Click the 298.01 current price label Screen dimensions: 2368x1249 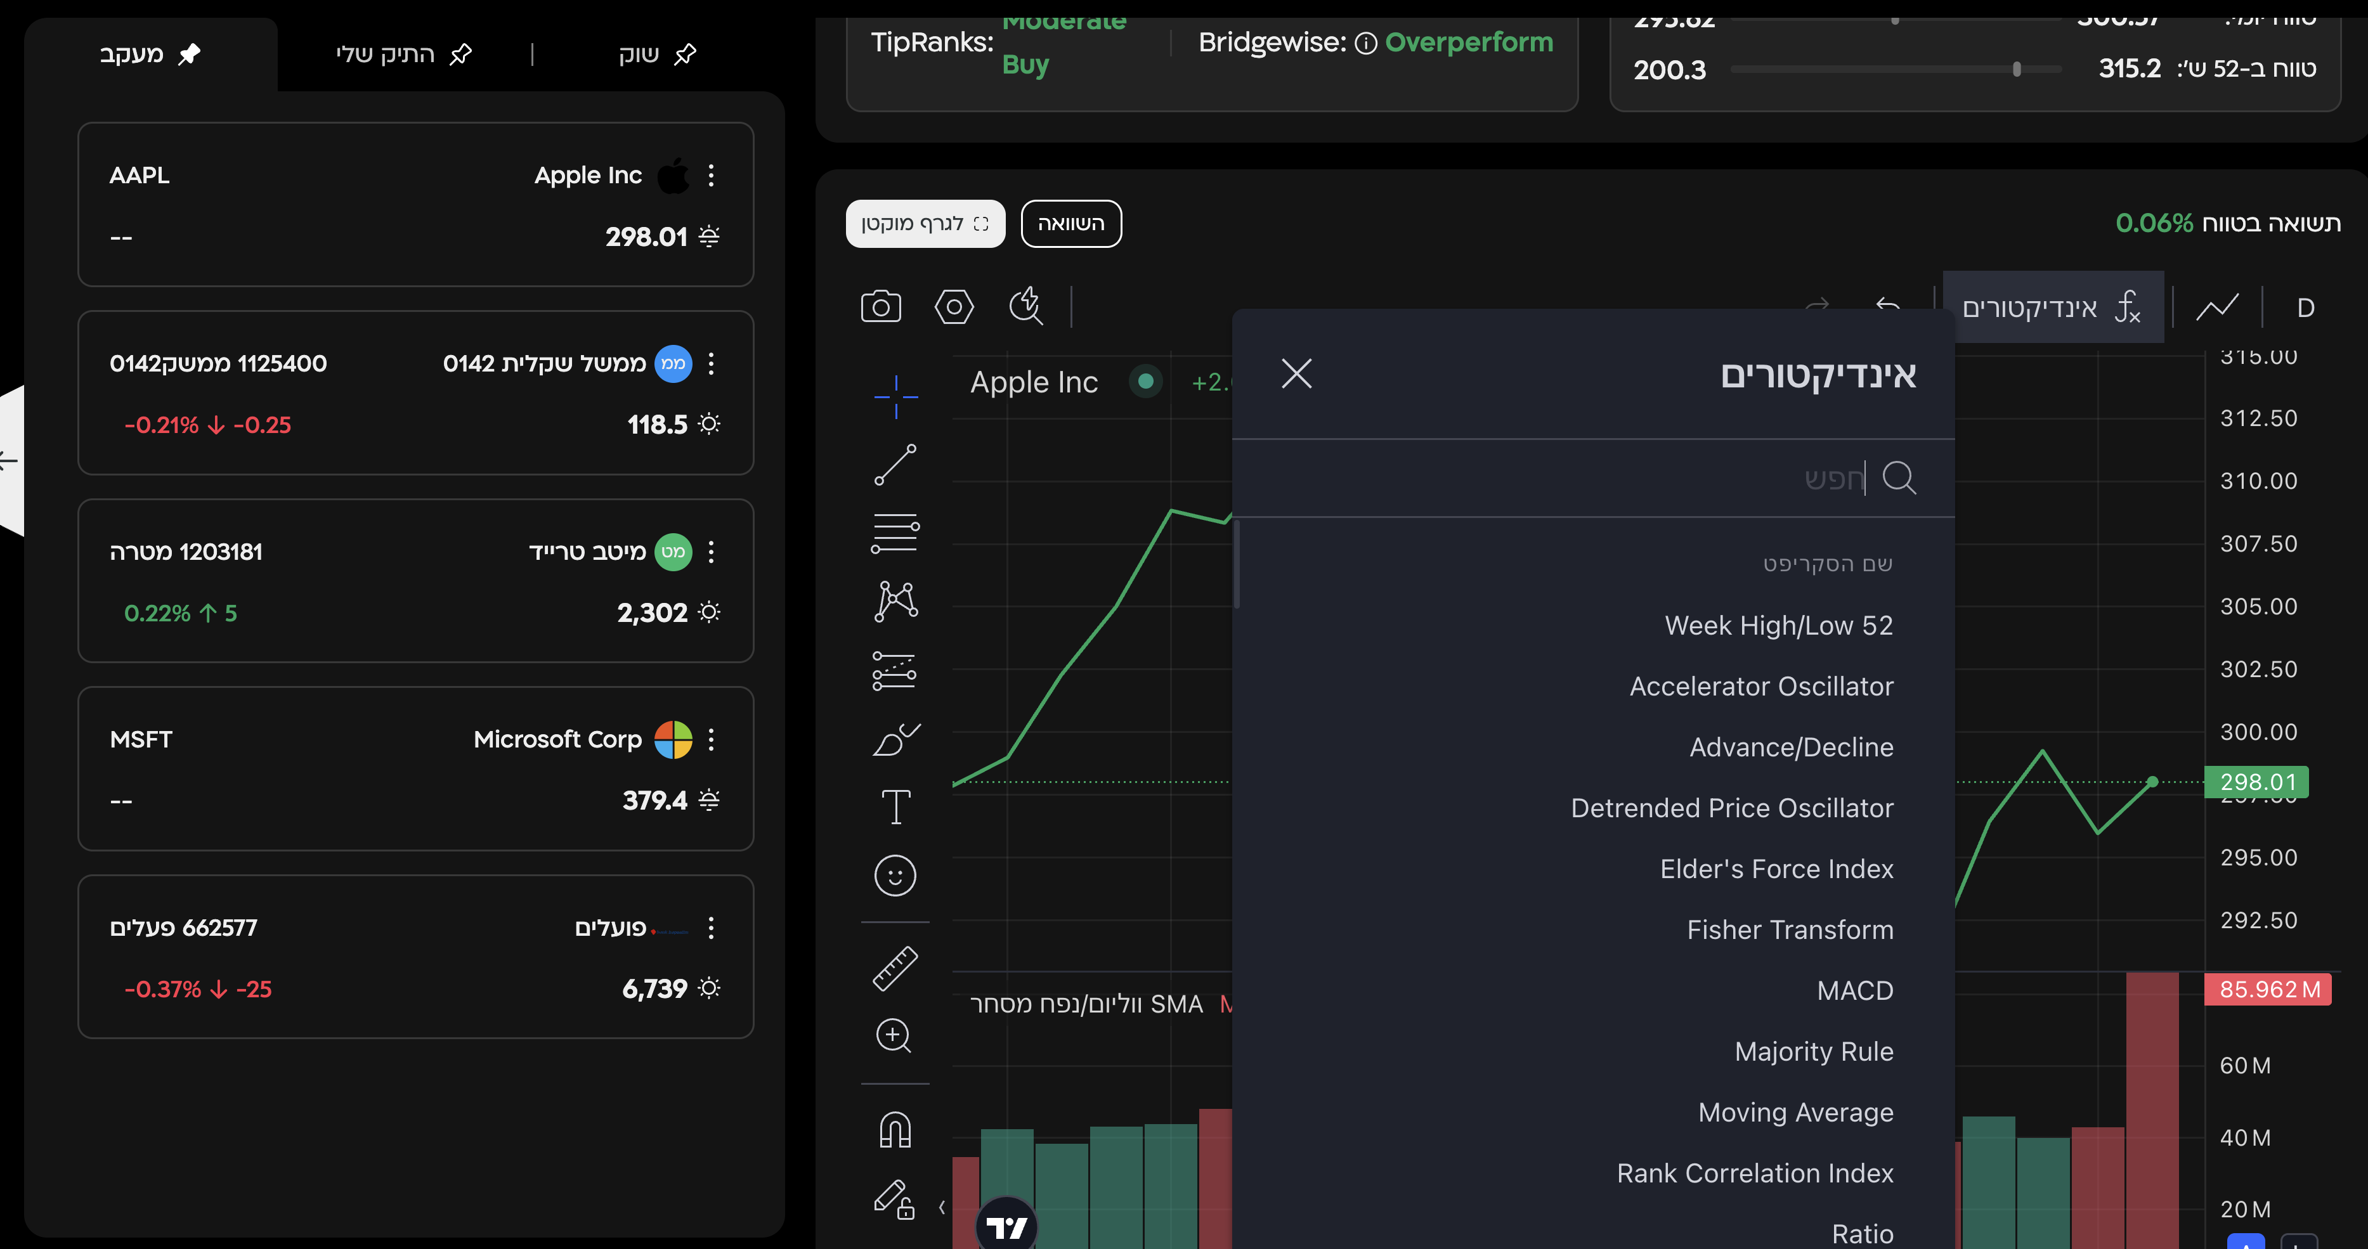pyautogui.click(x=2258, y=782)
